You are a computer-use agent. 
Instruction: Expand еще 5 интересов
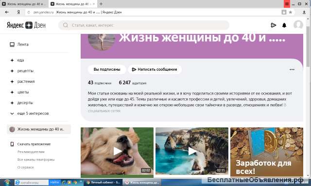33,113
